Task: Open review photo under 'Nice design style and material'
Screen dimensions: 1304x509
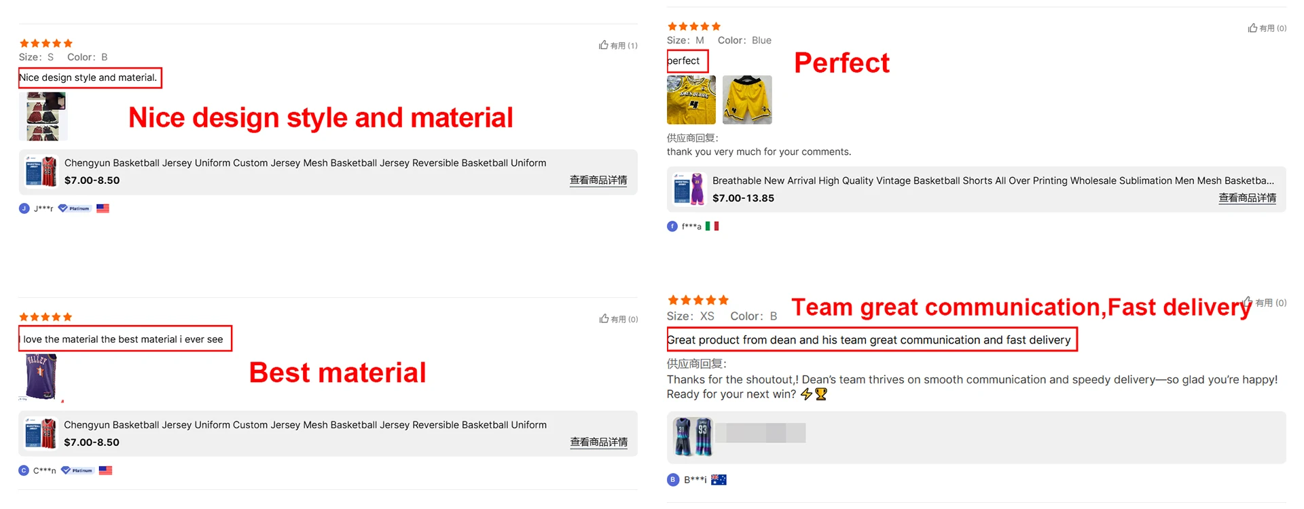Action: click(43, 117)
